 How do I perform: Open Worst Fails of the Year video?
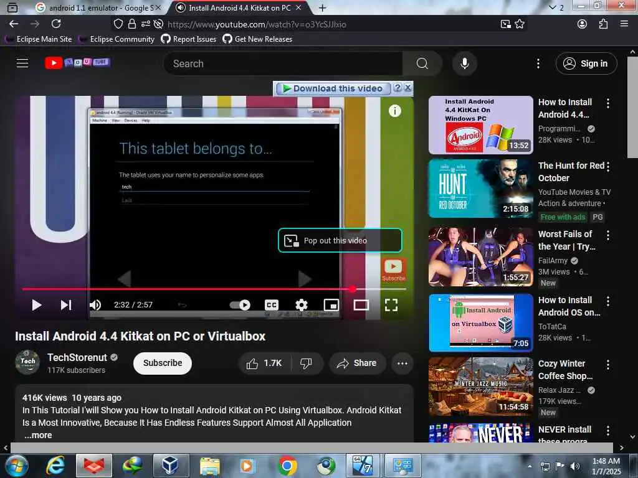(480, 256)
